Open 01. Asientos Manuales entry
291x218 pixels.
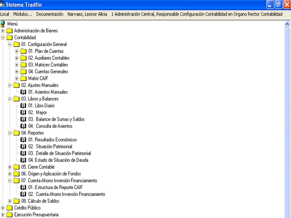pyautogui.click(x=48, y=92)
